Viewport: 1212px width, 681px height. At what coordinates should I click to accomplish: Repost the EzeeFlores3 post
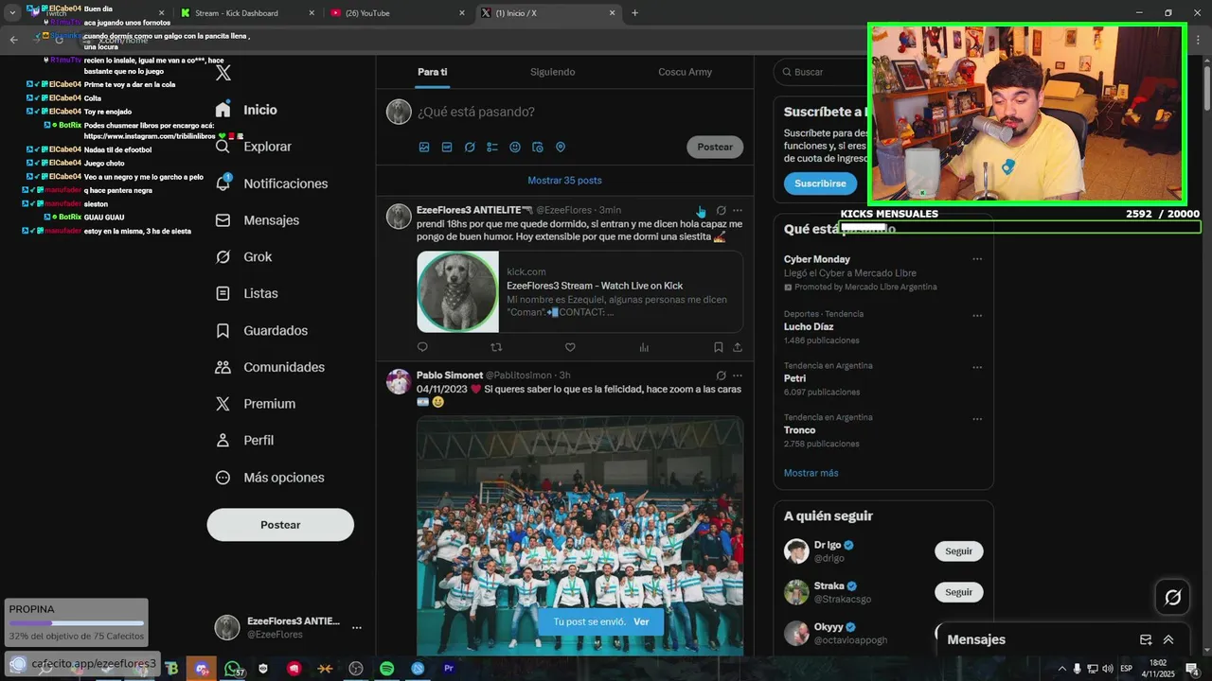tap(496, 347)
